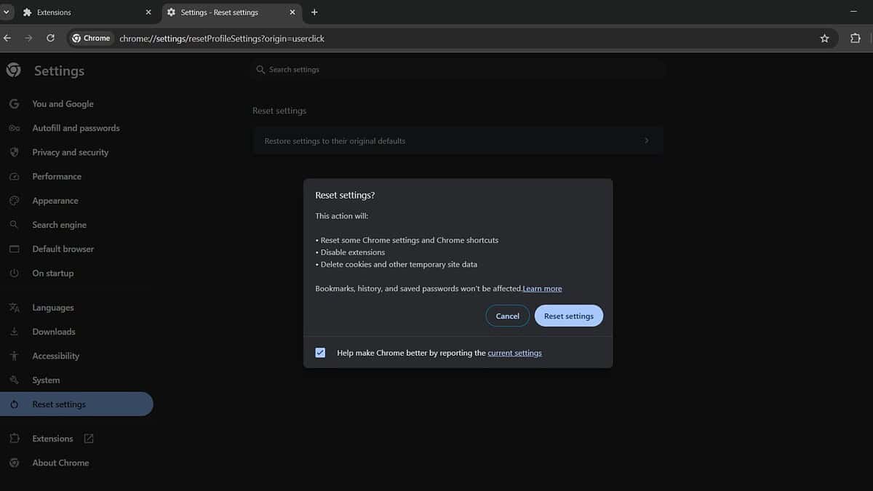Close the Extensions tab
This screenshot has width=873, height=491.
click(x=148, y=12)
